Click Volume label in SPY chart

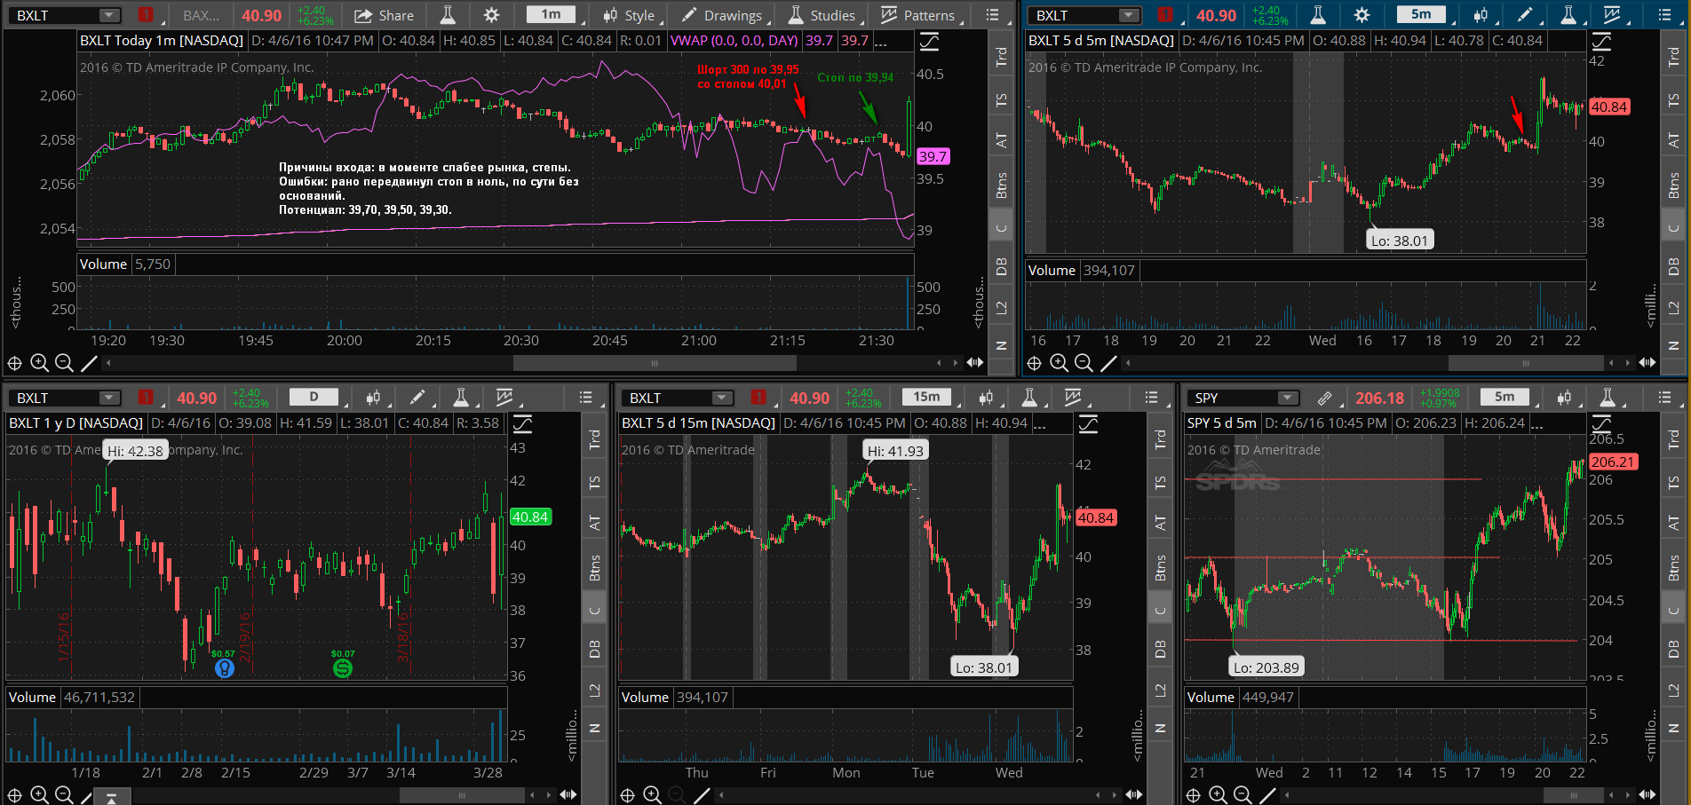point(1211,698)
